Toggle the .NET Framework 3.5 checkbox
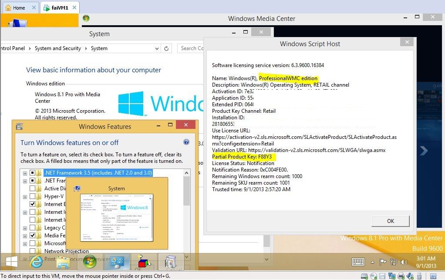Screen dimensions: 445x280 (x=32, y=173)
